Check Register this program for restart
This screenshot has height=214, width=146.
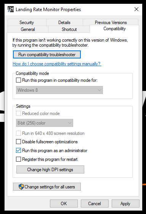(x=19, y=159)
